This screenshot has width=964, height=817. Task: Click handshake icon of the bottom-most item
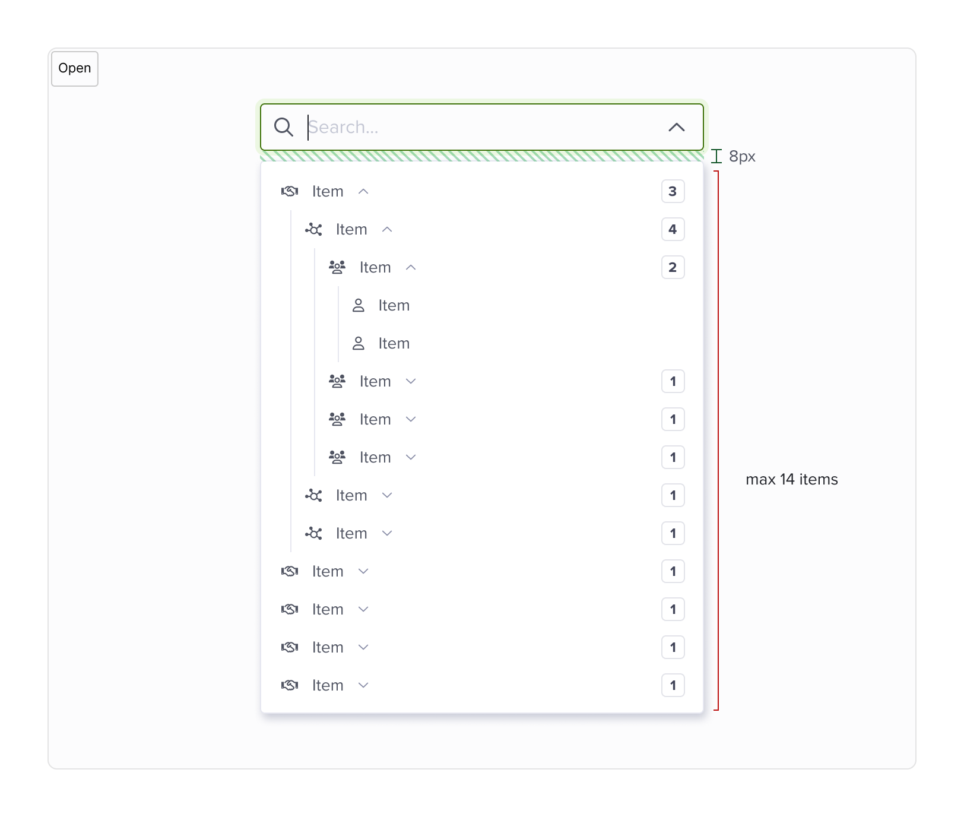coord(290,685)
